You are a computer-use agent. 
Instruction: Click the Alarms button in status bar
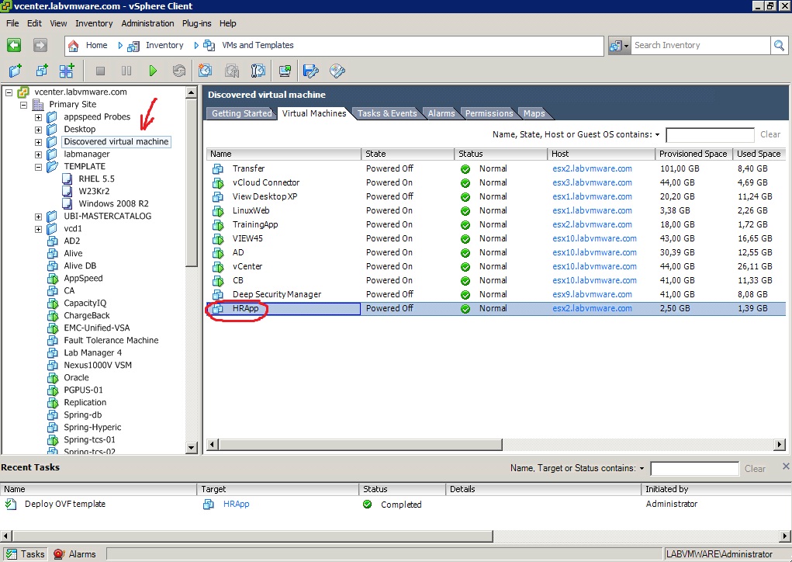click(x=74, y=554)
